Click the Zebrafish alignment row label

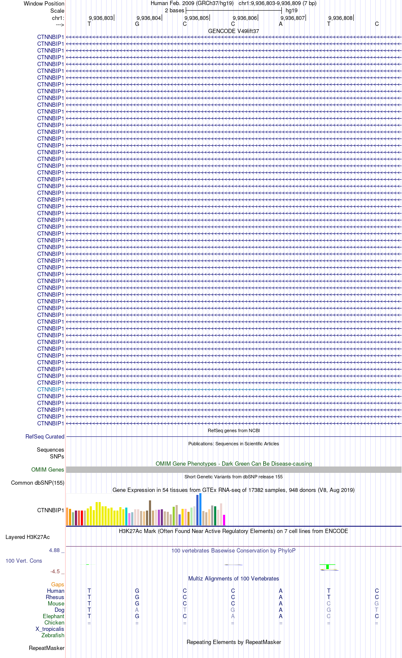click(x=53, y=635)
